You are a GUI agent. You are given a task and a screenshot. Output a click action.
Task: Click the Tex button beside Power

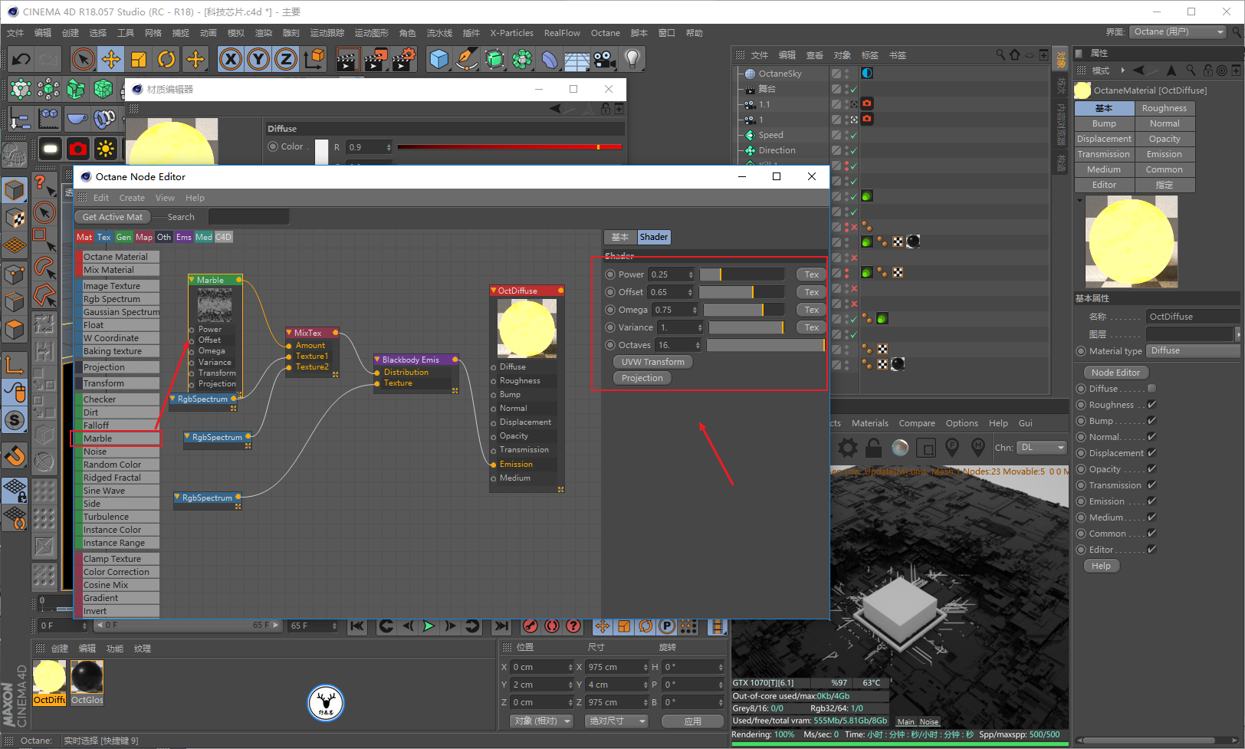pyautogui.click(x=812, y=274)
